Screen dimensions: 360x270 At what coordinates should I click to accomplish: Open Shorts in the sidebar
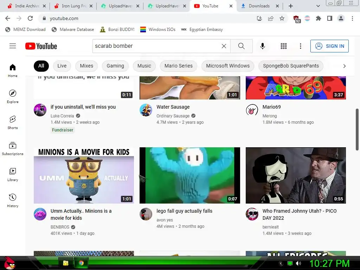pyautogui.click(x=13, y=122)
